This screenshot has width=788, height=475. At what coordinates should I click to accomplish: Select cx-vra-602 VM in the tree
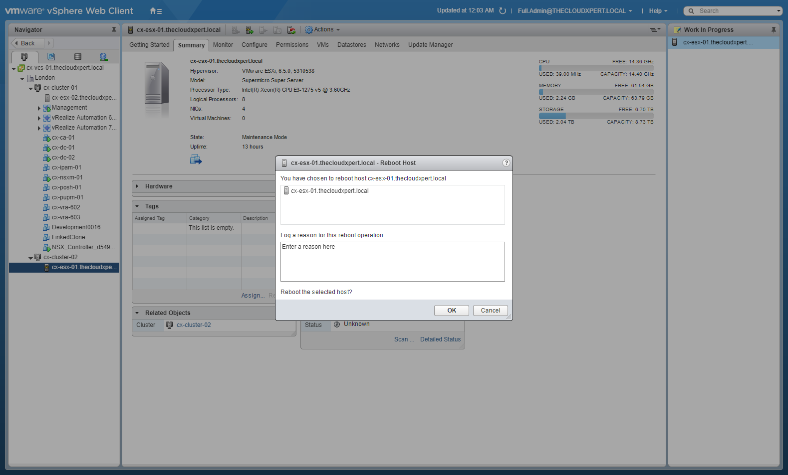point(66,207)
